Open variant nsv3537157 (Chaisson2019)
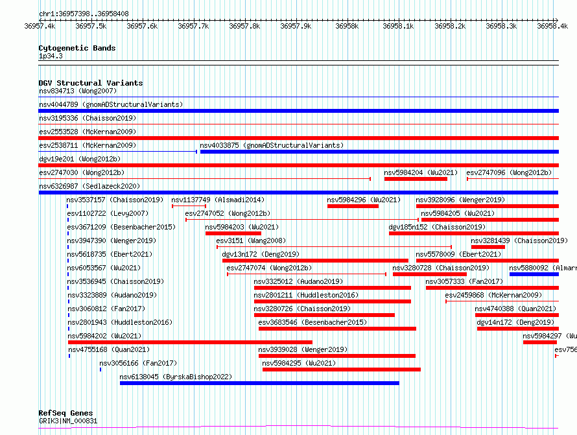Screen dimensions: 577x435 [x=115, y=200]
